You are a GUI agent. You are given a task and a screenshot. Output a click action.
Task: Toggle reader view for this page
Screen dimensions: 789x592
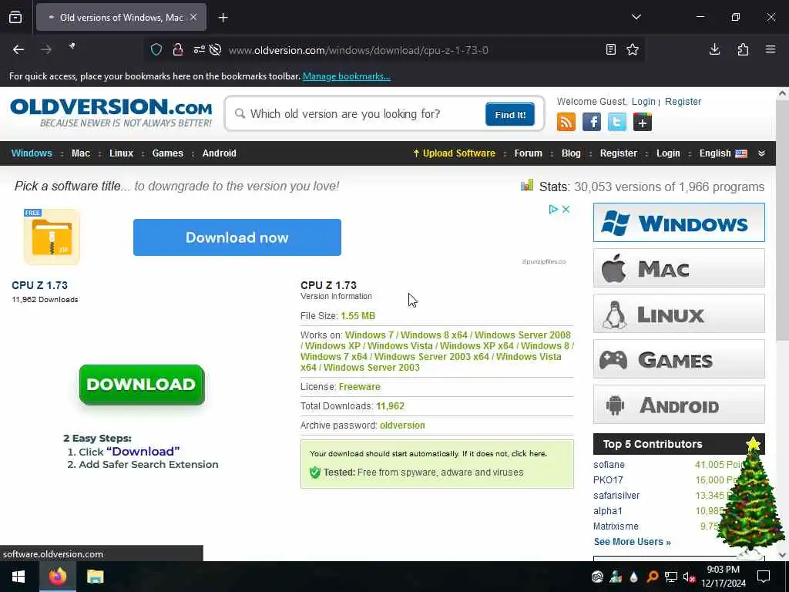point(611,49)
